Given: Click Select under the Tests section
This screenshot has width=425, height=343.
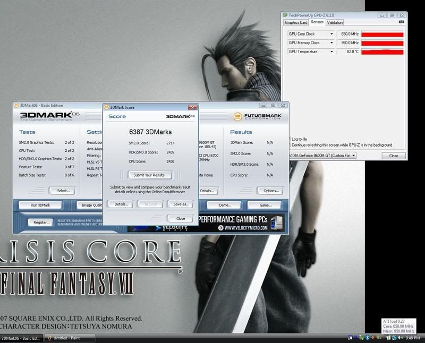Looking at the screenshot, I should click(63, 191).
